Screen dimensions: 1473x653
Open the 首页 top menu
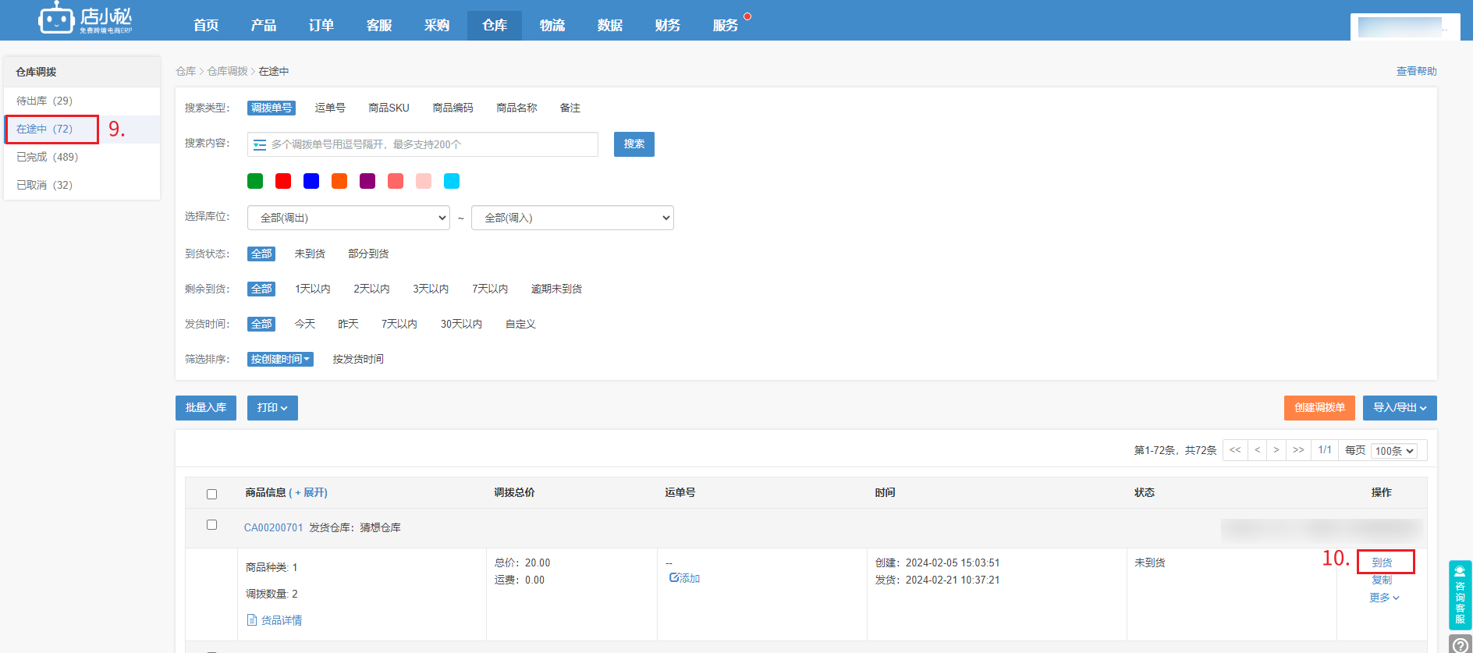206,25
